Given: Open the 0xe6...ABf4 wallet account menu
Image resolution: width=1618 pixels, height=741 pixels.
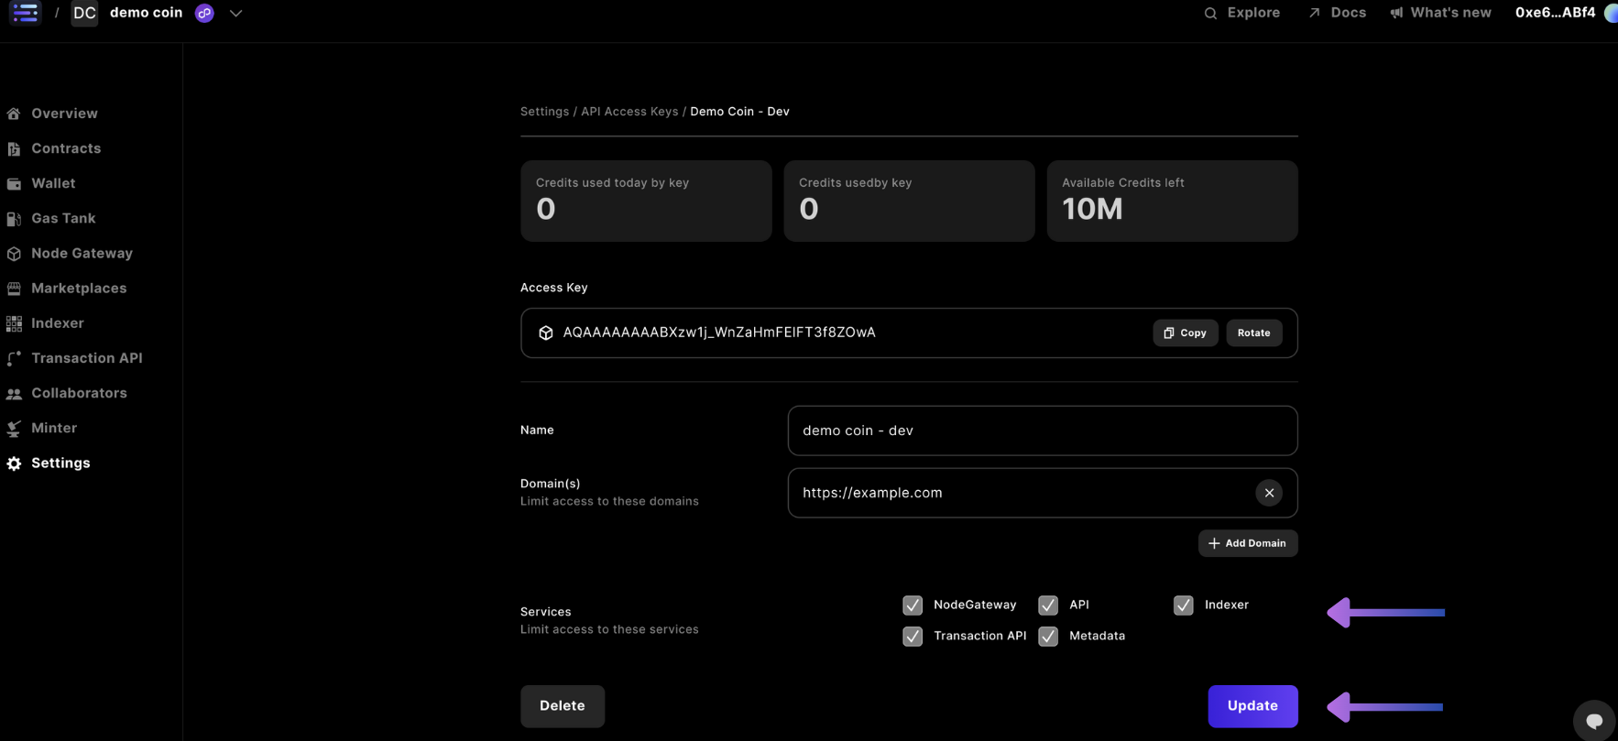Looking at the screenshot, I should click(x=1555, y=13).
